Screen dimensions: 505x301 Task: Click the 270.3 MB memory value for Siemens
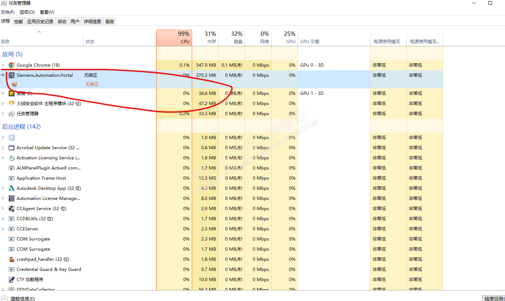point(206,75)
